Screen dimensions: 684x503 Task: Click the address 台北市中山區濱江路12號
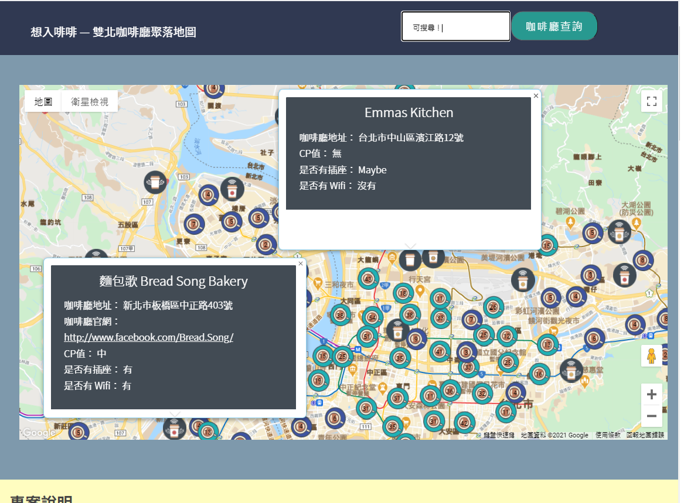(411, 138)
